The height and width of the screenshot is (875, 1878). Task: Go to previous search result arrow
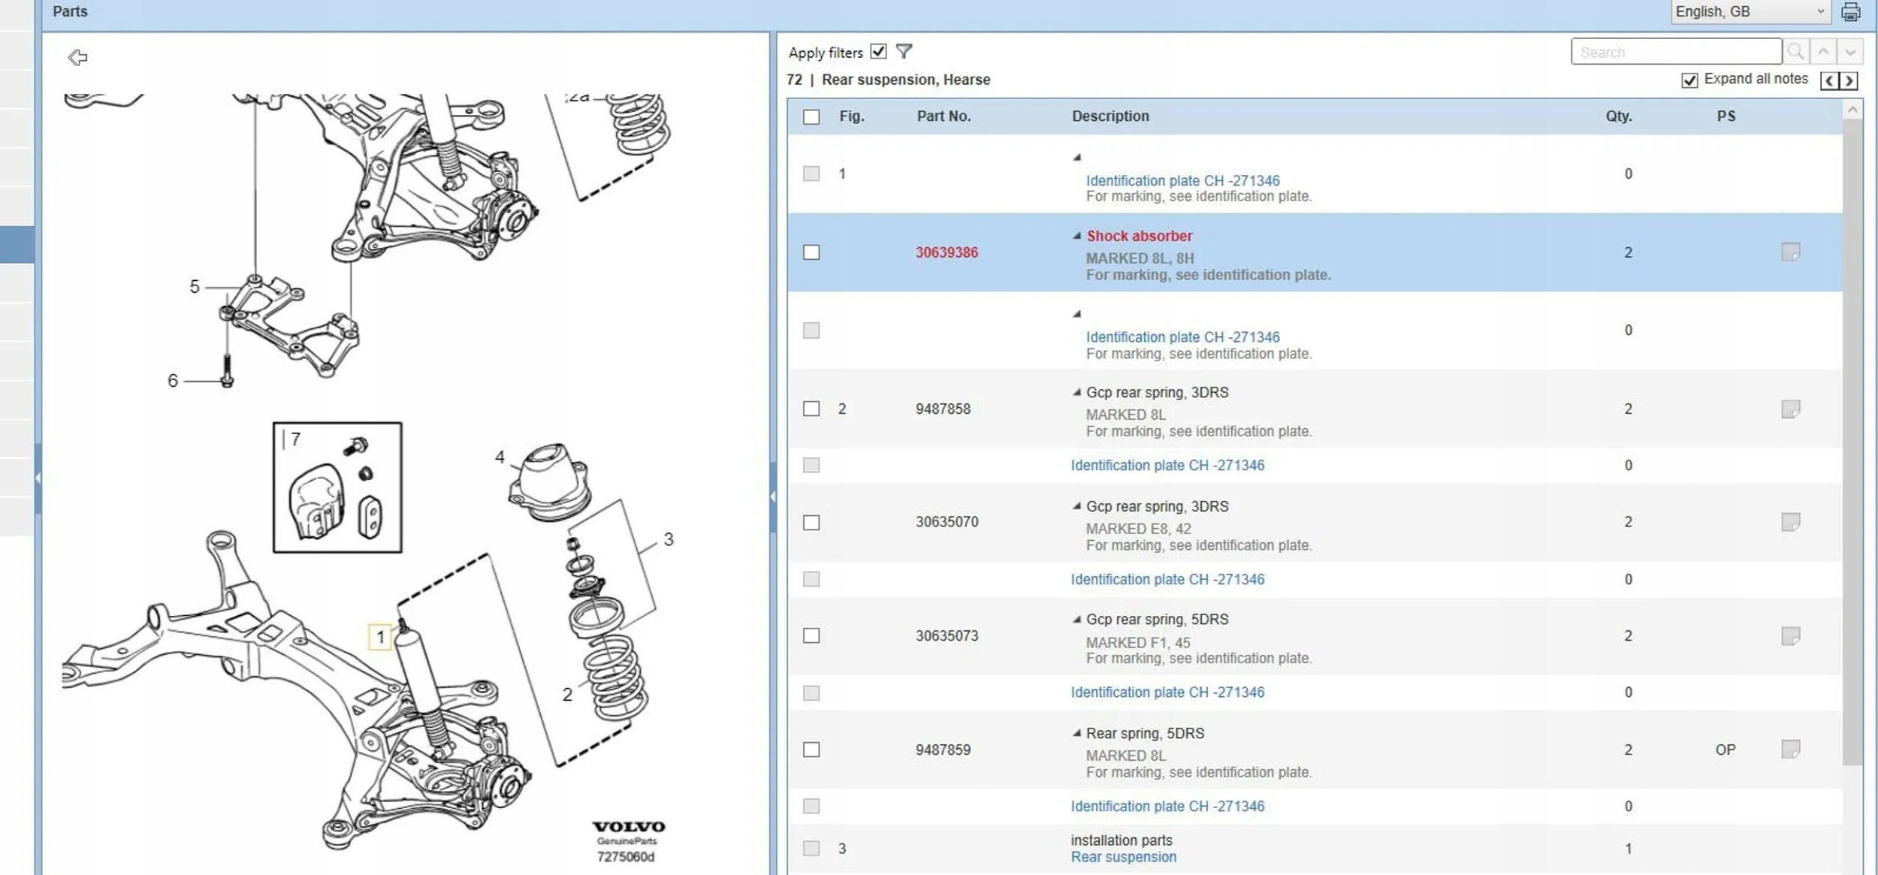pos(1823,52)
